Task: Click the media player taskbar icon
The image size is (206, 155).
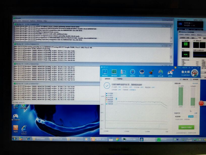Action: pyautogui.click(x=86, y=139)
